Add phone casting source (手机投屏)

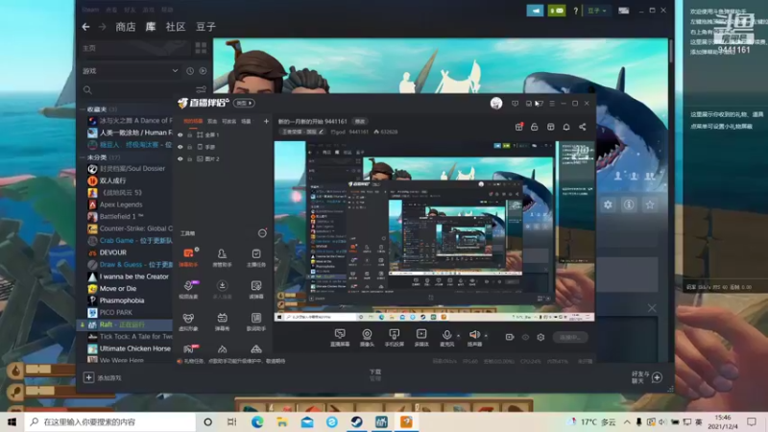coord(395,338)
